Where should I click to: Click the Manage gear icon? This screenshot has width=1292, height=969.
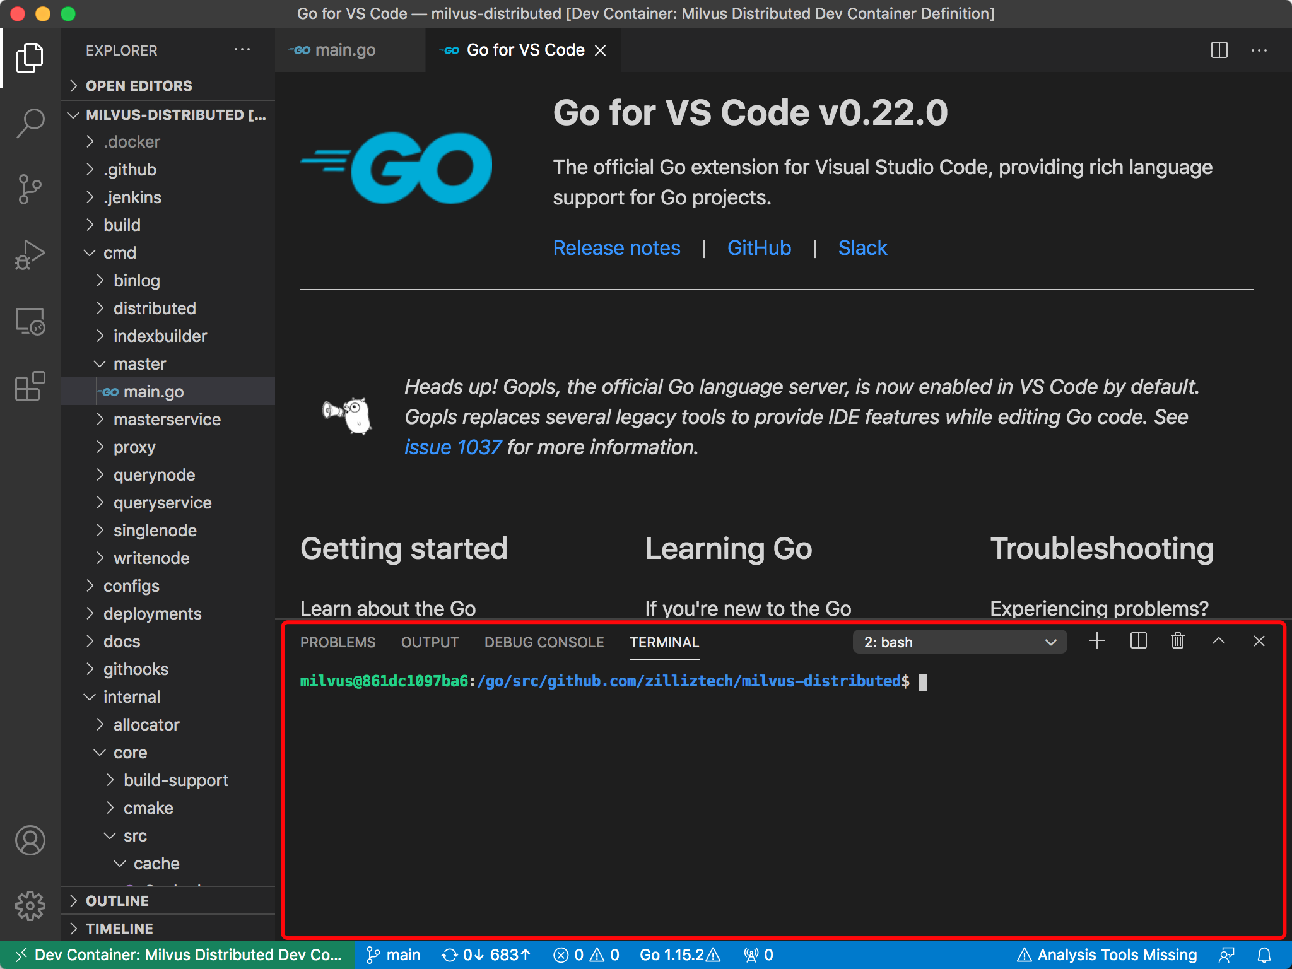pyautogui.click(x=30, y=906)
